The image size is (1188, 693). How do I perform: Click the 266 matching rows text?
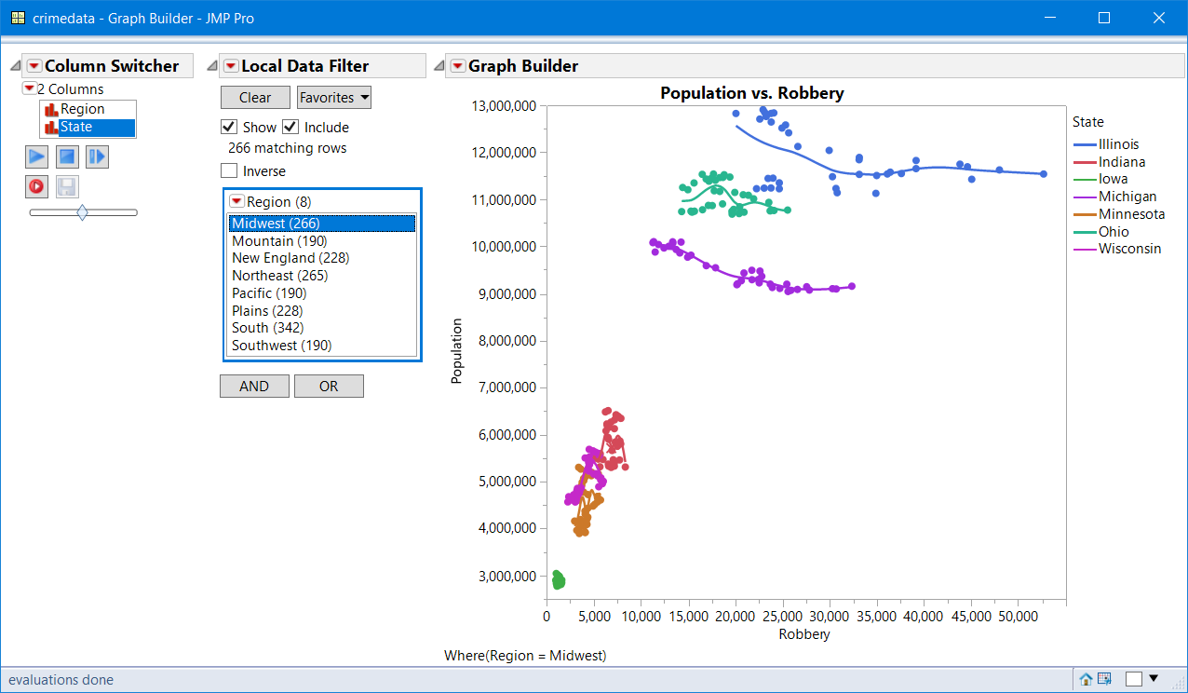pos(287,148)
